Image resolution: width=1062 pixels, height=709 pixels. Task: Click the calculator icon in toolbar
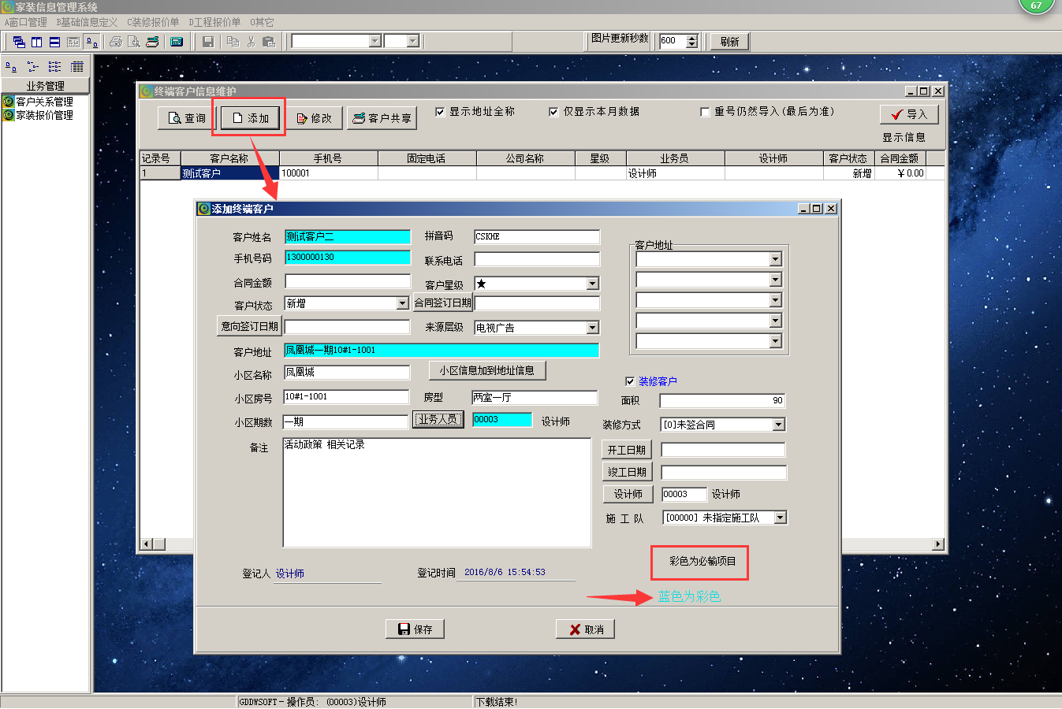(177, 42)
